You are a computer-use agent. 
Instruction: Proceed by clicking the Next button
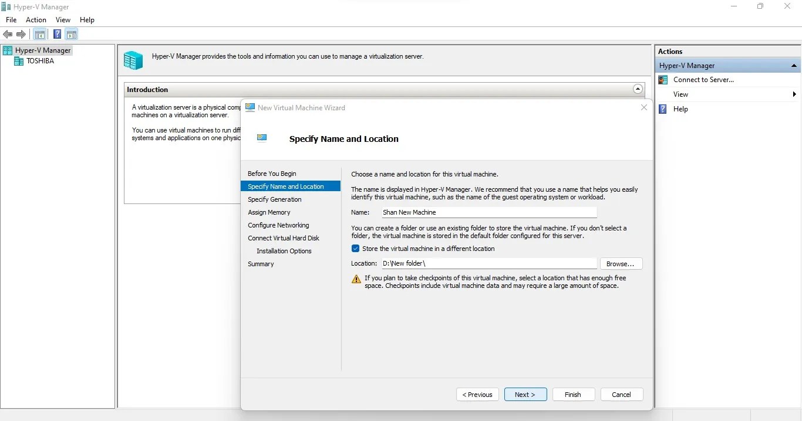tap(525, 394)
